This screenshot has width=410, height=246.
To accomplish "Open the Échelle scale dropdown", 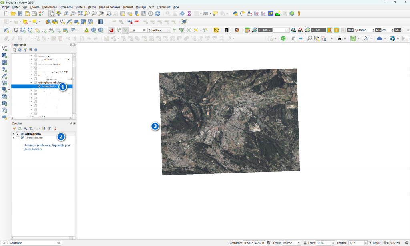I will pyautogui.click(x=299, y=243).
